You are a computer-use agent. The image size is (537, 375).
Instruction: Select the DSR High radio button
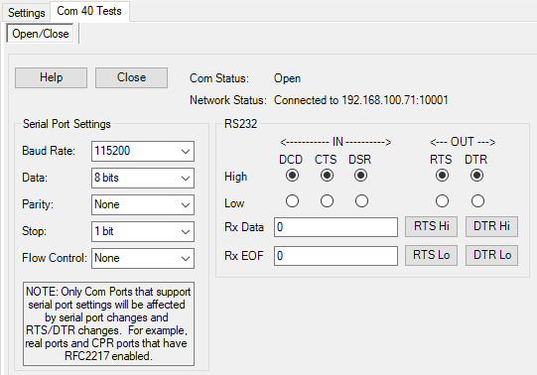(x=361, y=176)
